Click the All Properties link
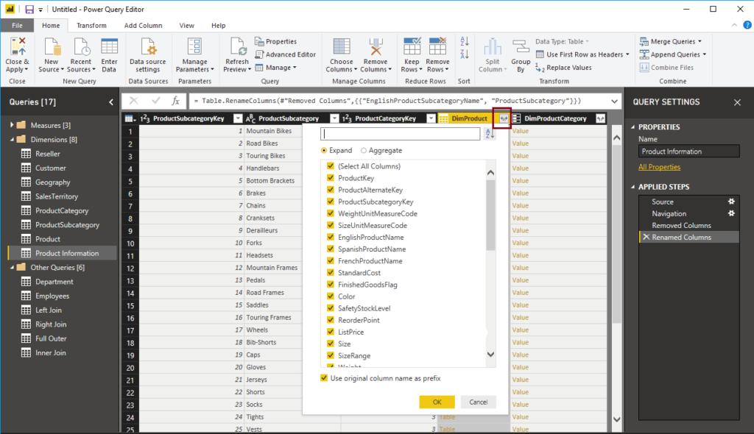The height and width of the screenshot is (434, 754). click(659, 167)
